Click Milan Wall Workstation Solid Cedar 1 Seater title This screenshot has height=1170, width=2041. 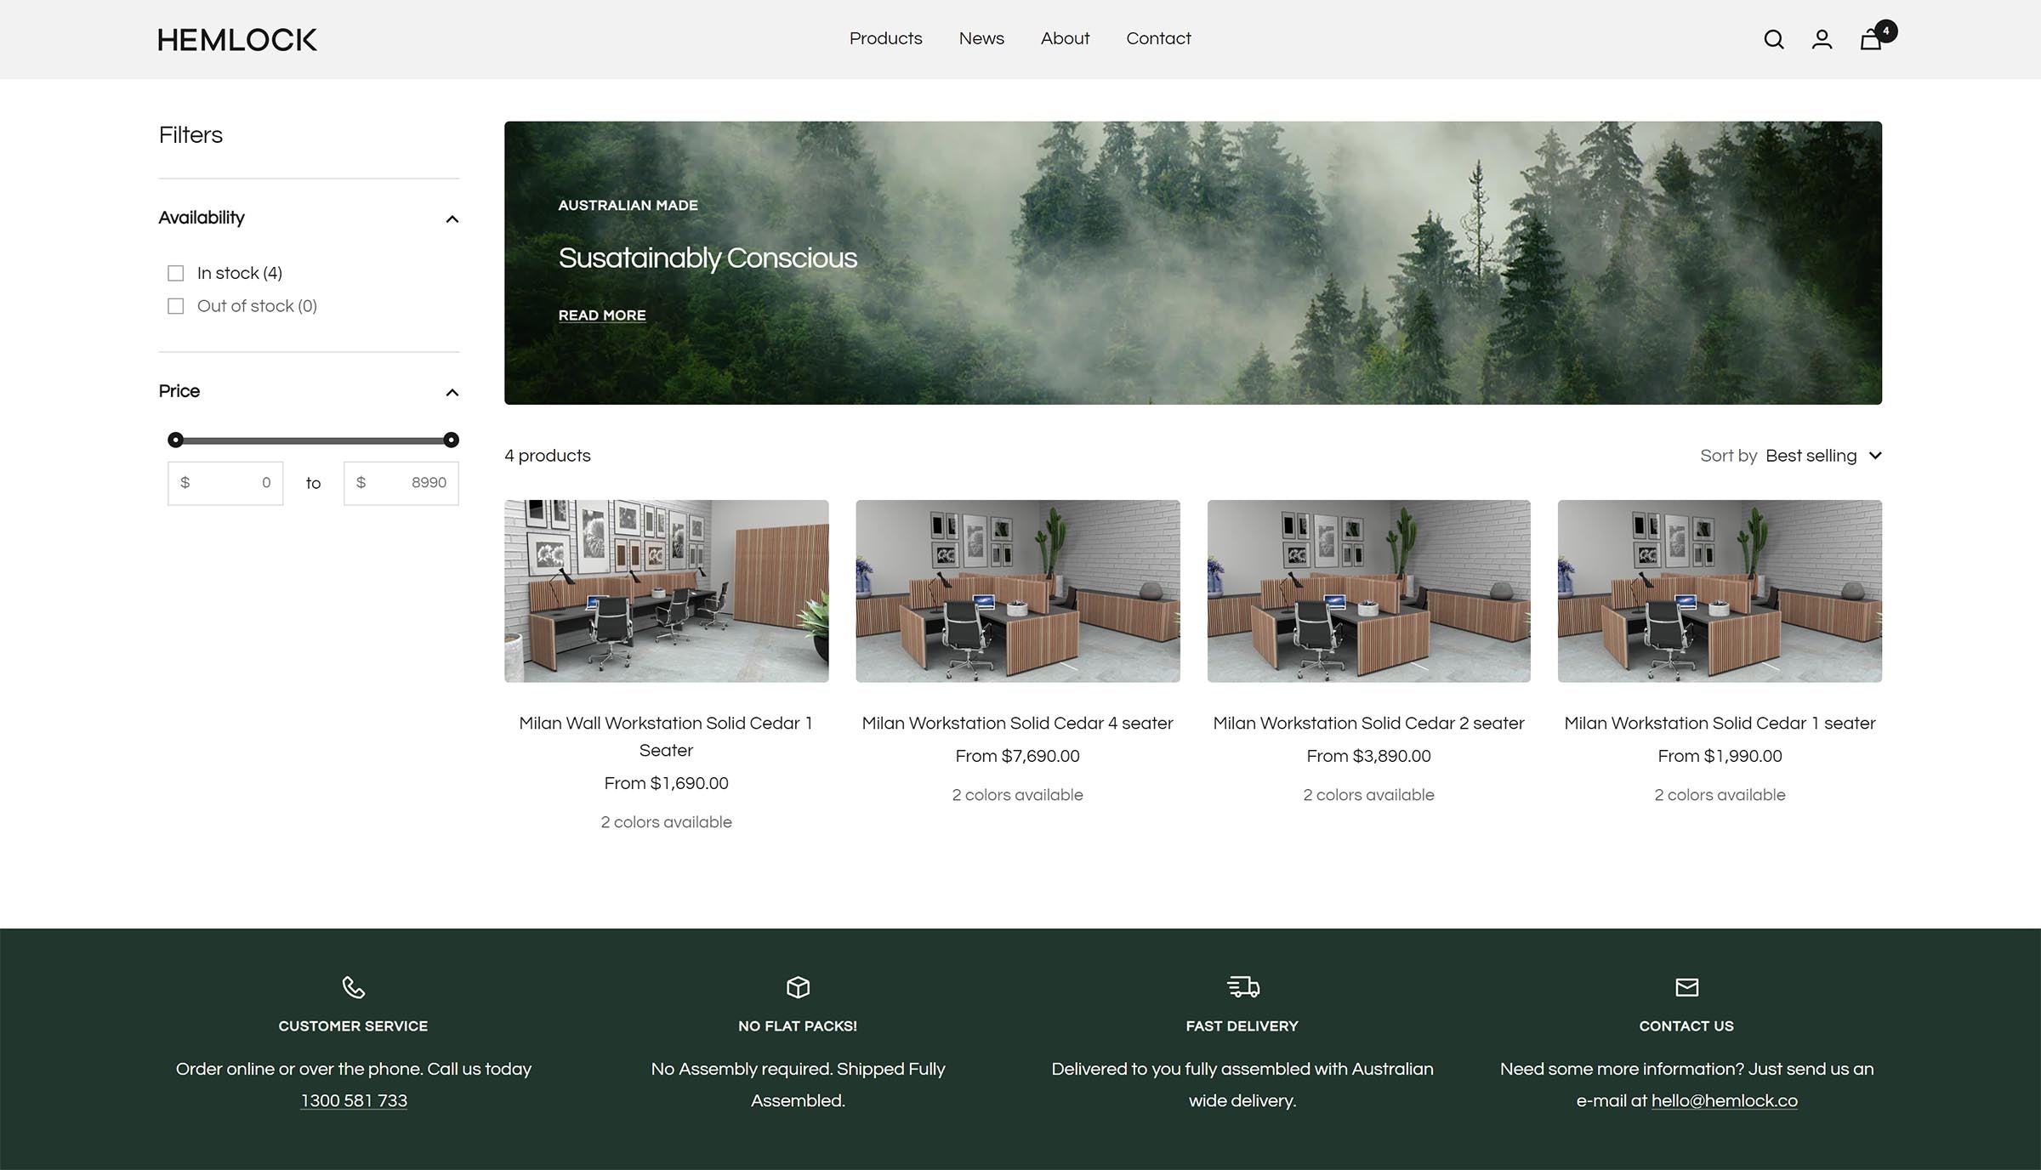[x=666, y=736]
